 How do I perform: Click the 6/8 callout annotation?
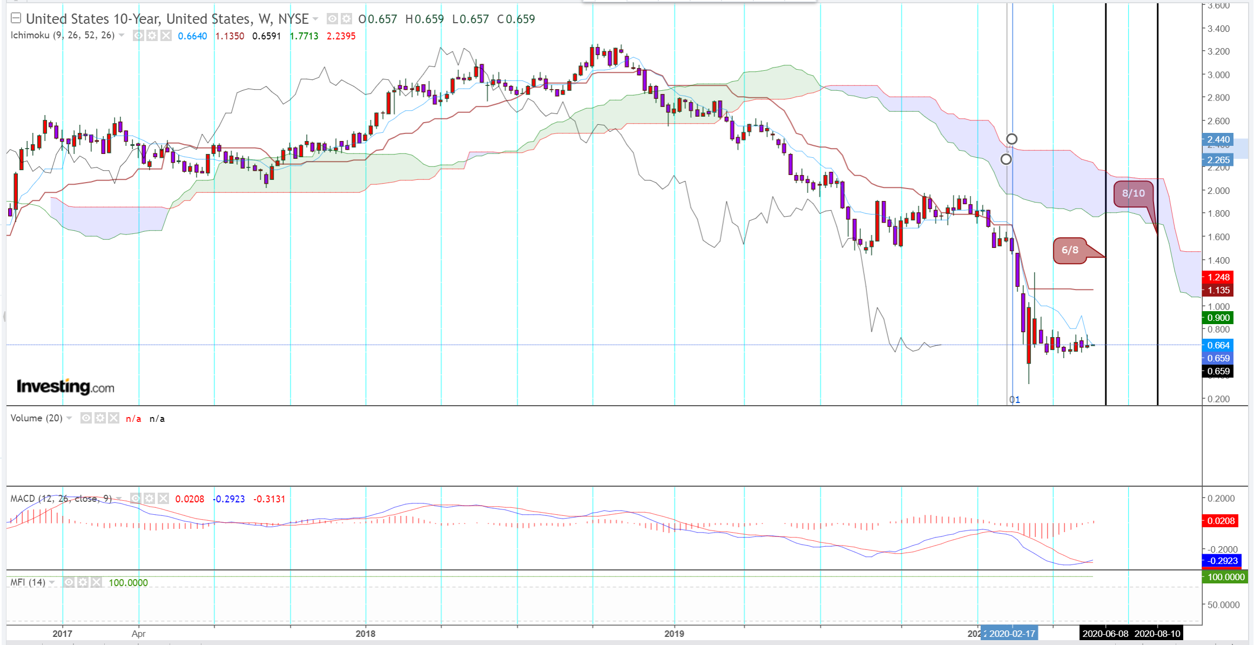(x=1069, y=250)
